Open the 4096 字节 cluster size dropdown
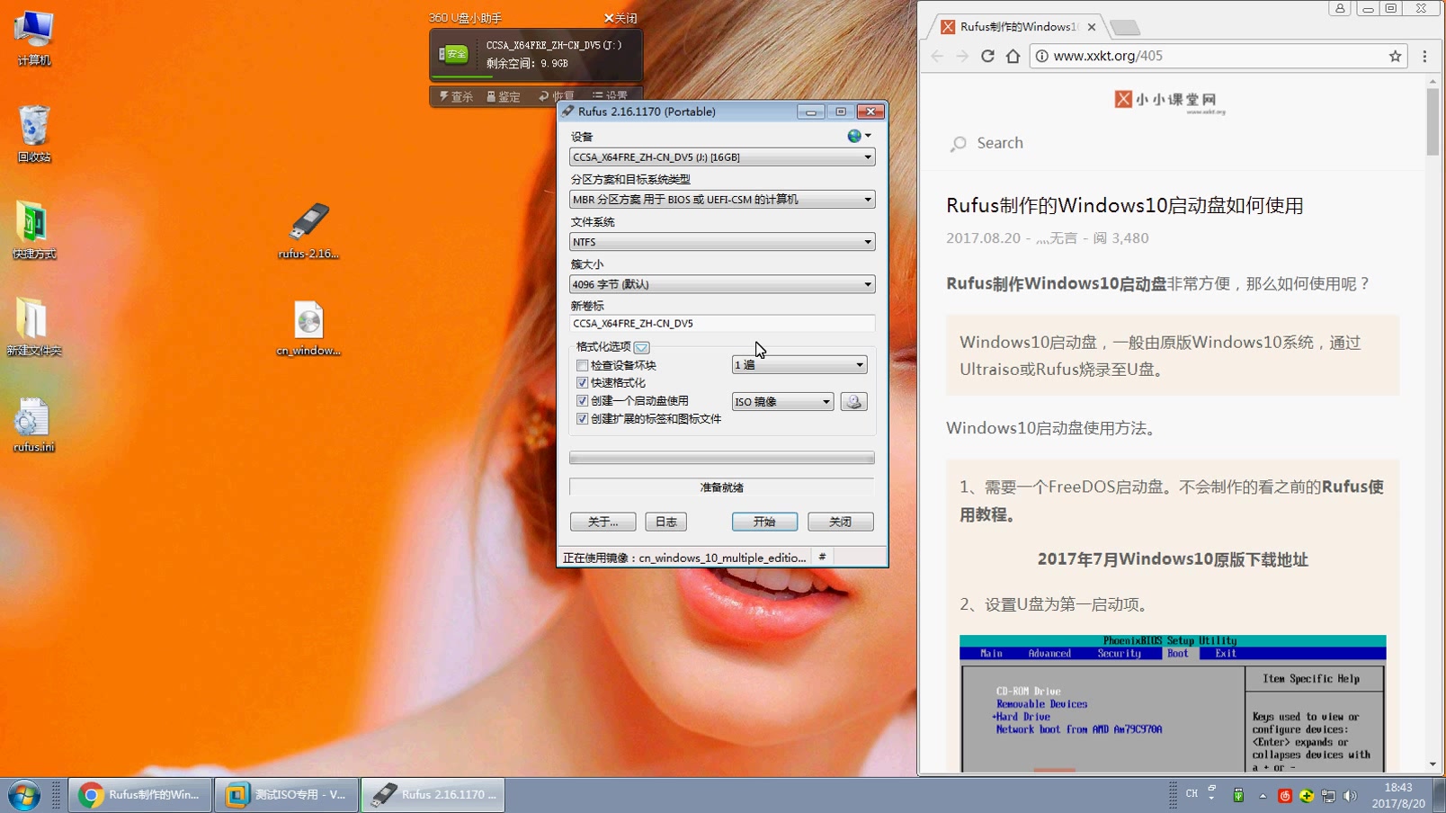This screenshot has height=813, width=1446. (x=722, y=284)
